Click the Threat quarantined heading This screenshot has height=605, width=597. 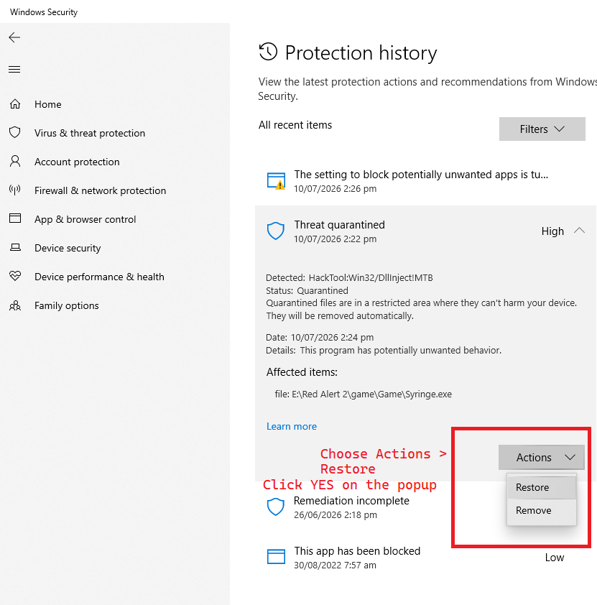click(339, 225)
